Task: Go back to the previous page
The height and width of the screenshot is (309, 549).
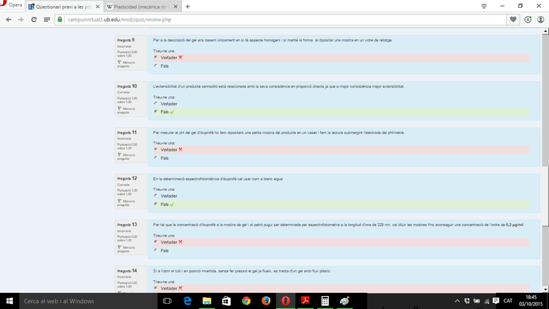Action: [x=7, y=19]
